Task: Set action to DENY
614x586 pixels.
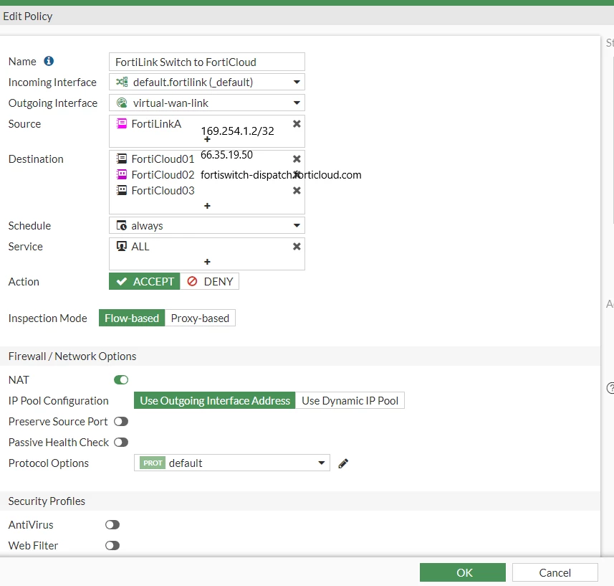Action: 209,282
